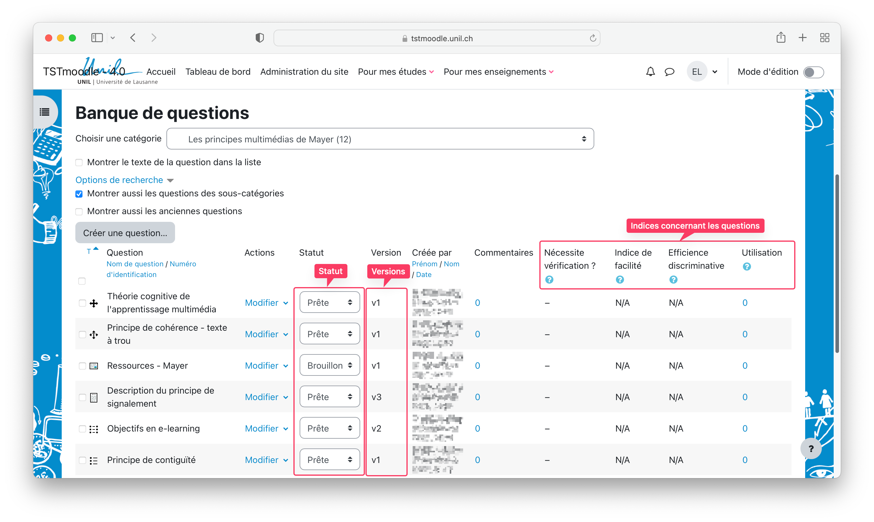Click the Créer une question button
874x522 pixels.
click(x=125, y=233)
